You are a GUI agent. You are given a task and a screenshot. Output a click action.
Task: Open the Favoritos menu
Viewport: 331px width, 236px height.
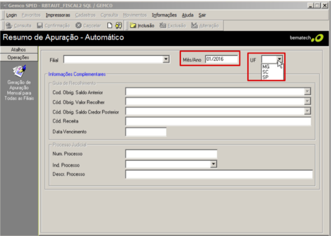tap(31, 15)
